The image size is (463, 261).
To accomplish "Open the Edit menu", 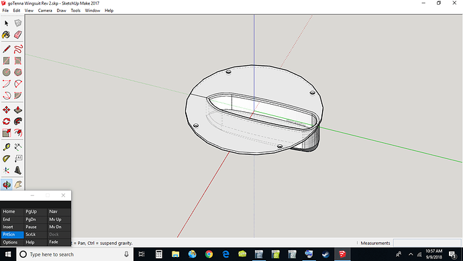I will (17, 10).
